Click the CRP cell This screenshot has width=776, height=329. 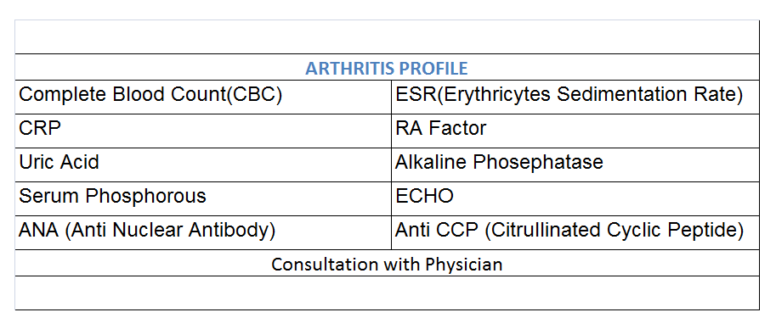click(x=203, y=131)
